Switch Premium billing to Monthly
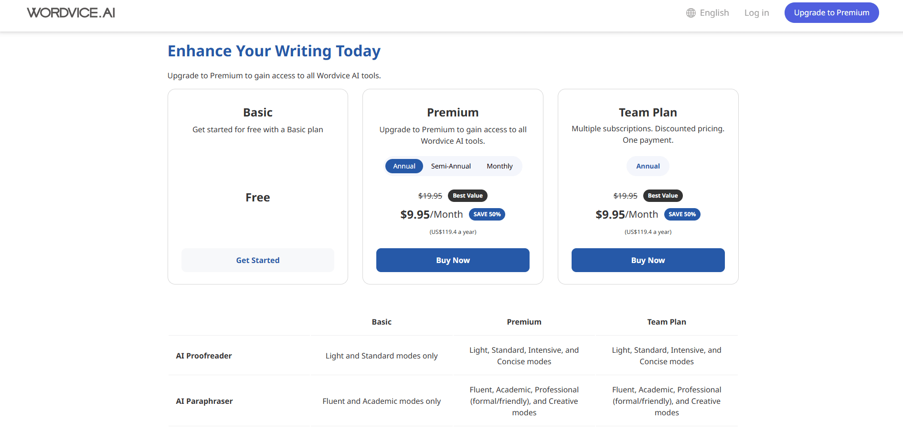Image resolution: width=903 pixels, height=432 pixels. 499,166
